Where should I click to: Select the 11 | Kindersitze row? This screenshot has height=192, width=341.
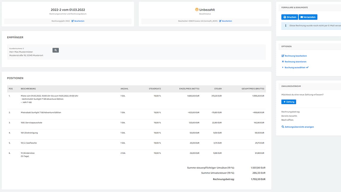(x=136, y=155)
